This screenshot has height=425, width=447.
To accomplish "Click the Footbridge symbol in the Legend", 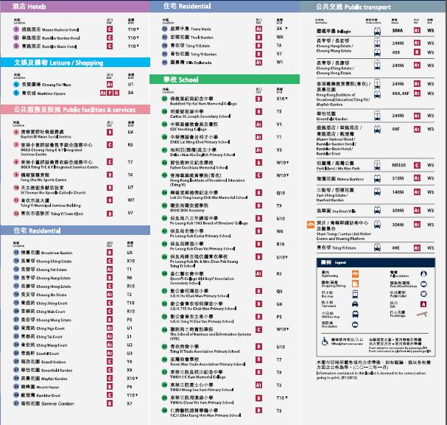I will tap(422, 315).
